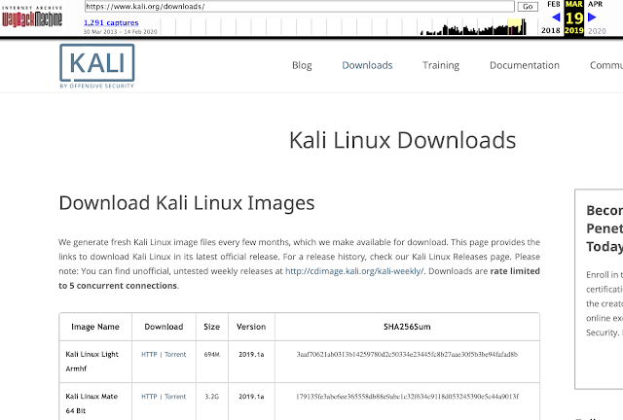Click HTTP link for Kali Linux Mate 64 Bit
This screenshot has width=623, height=420.
click(x=149, y=397)
